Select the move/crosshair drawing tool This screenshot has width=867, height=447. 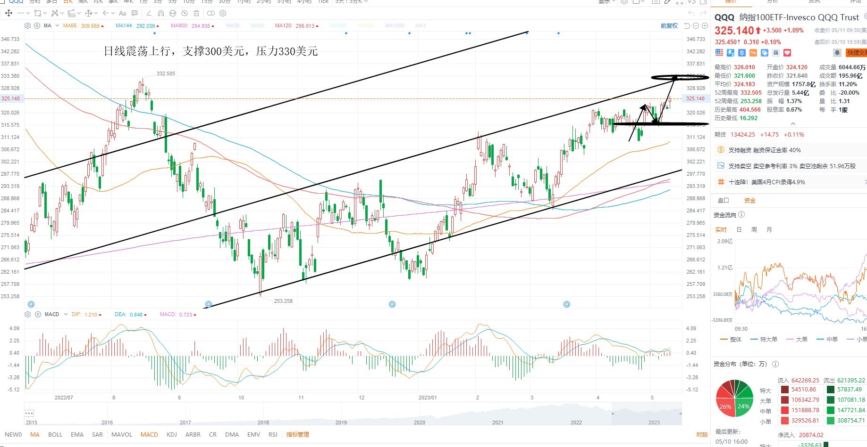(x=8, y=13)
